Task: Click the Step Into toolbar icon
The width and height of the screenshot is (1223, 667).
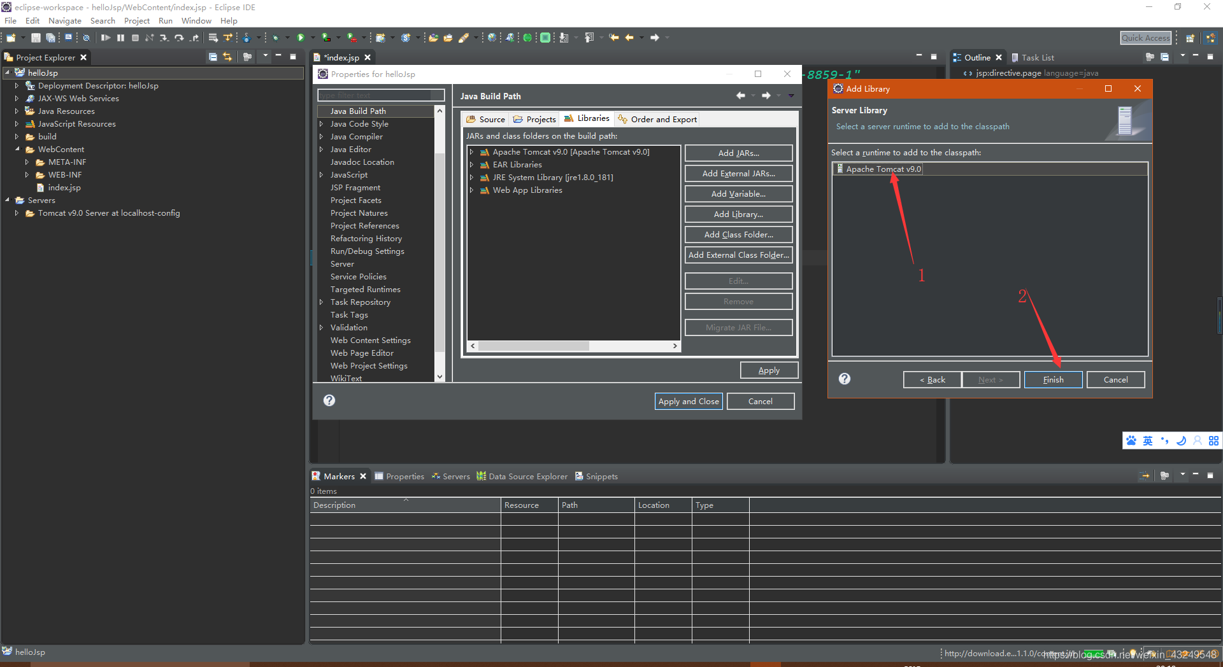Action: (x=164, y=38)
